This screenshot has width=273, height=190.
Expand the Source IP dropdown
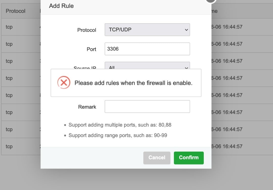(x=147, y=66)
